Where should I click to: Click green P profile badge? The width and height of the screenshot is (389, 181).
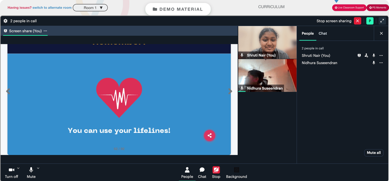click(370, 21)
